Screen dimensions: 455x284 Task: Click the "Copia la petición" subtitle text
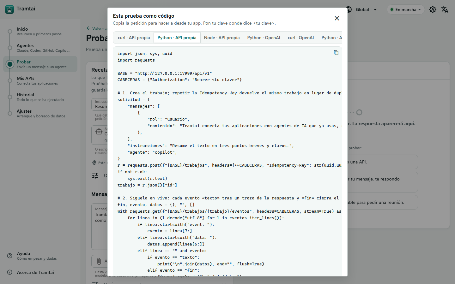[194, 23]
